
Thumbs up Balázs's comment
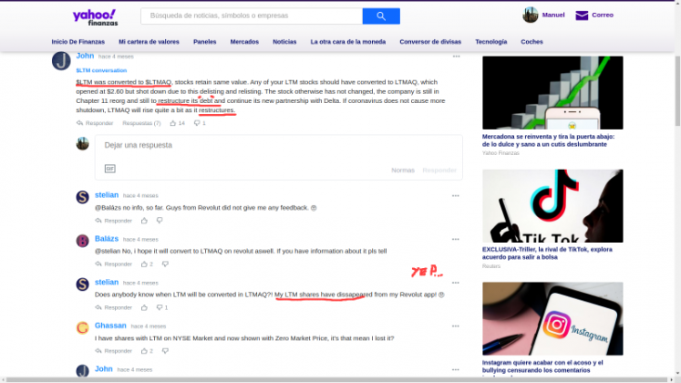pyautogui.click(x=144, y=264)
